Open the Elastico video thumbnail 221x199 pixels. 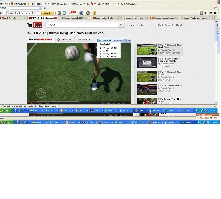point(147,76)
